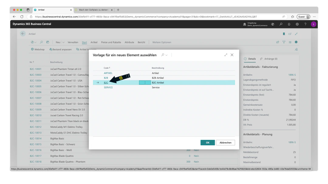Image resolution: width=328 pixels, height=184 pixels.
Task: Open the Guest profile button
Action: 303,17
